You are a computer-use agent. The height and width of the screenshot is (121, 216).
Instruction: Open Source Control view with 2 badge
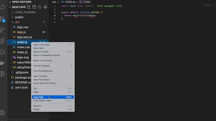[2, 19]
